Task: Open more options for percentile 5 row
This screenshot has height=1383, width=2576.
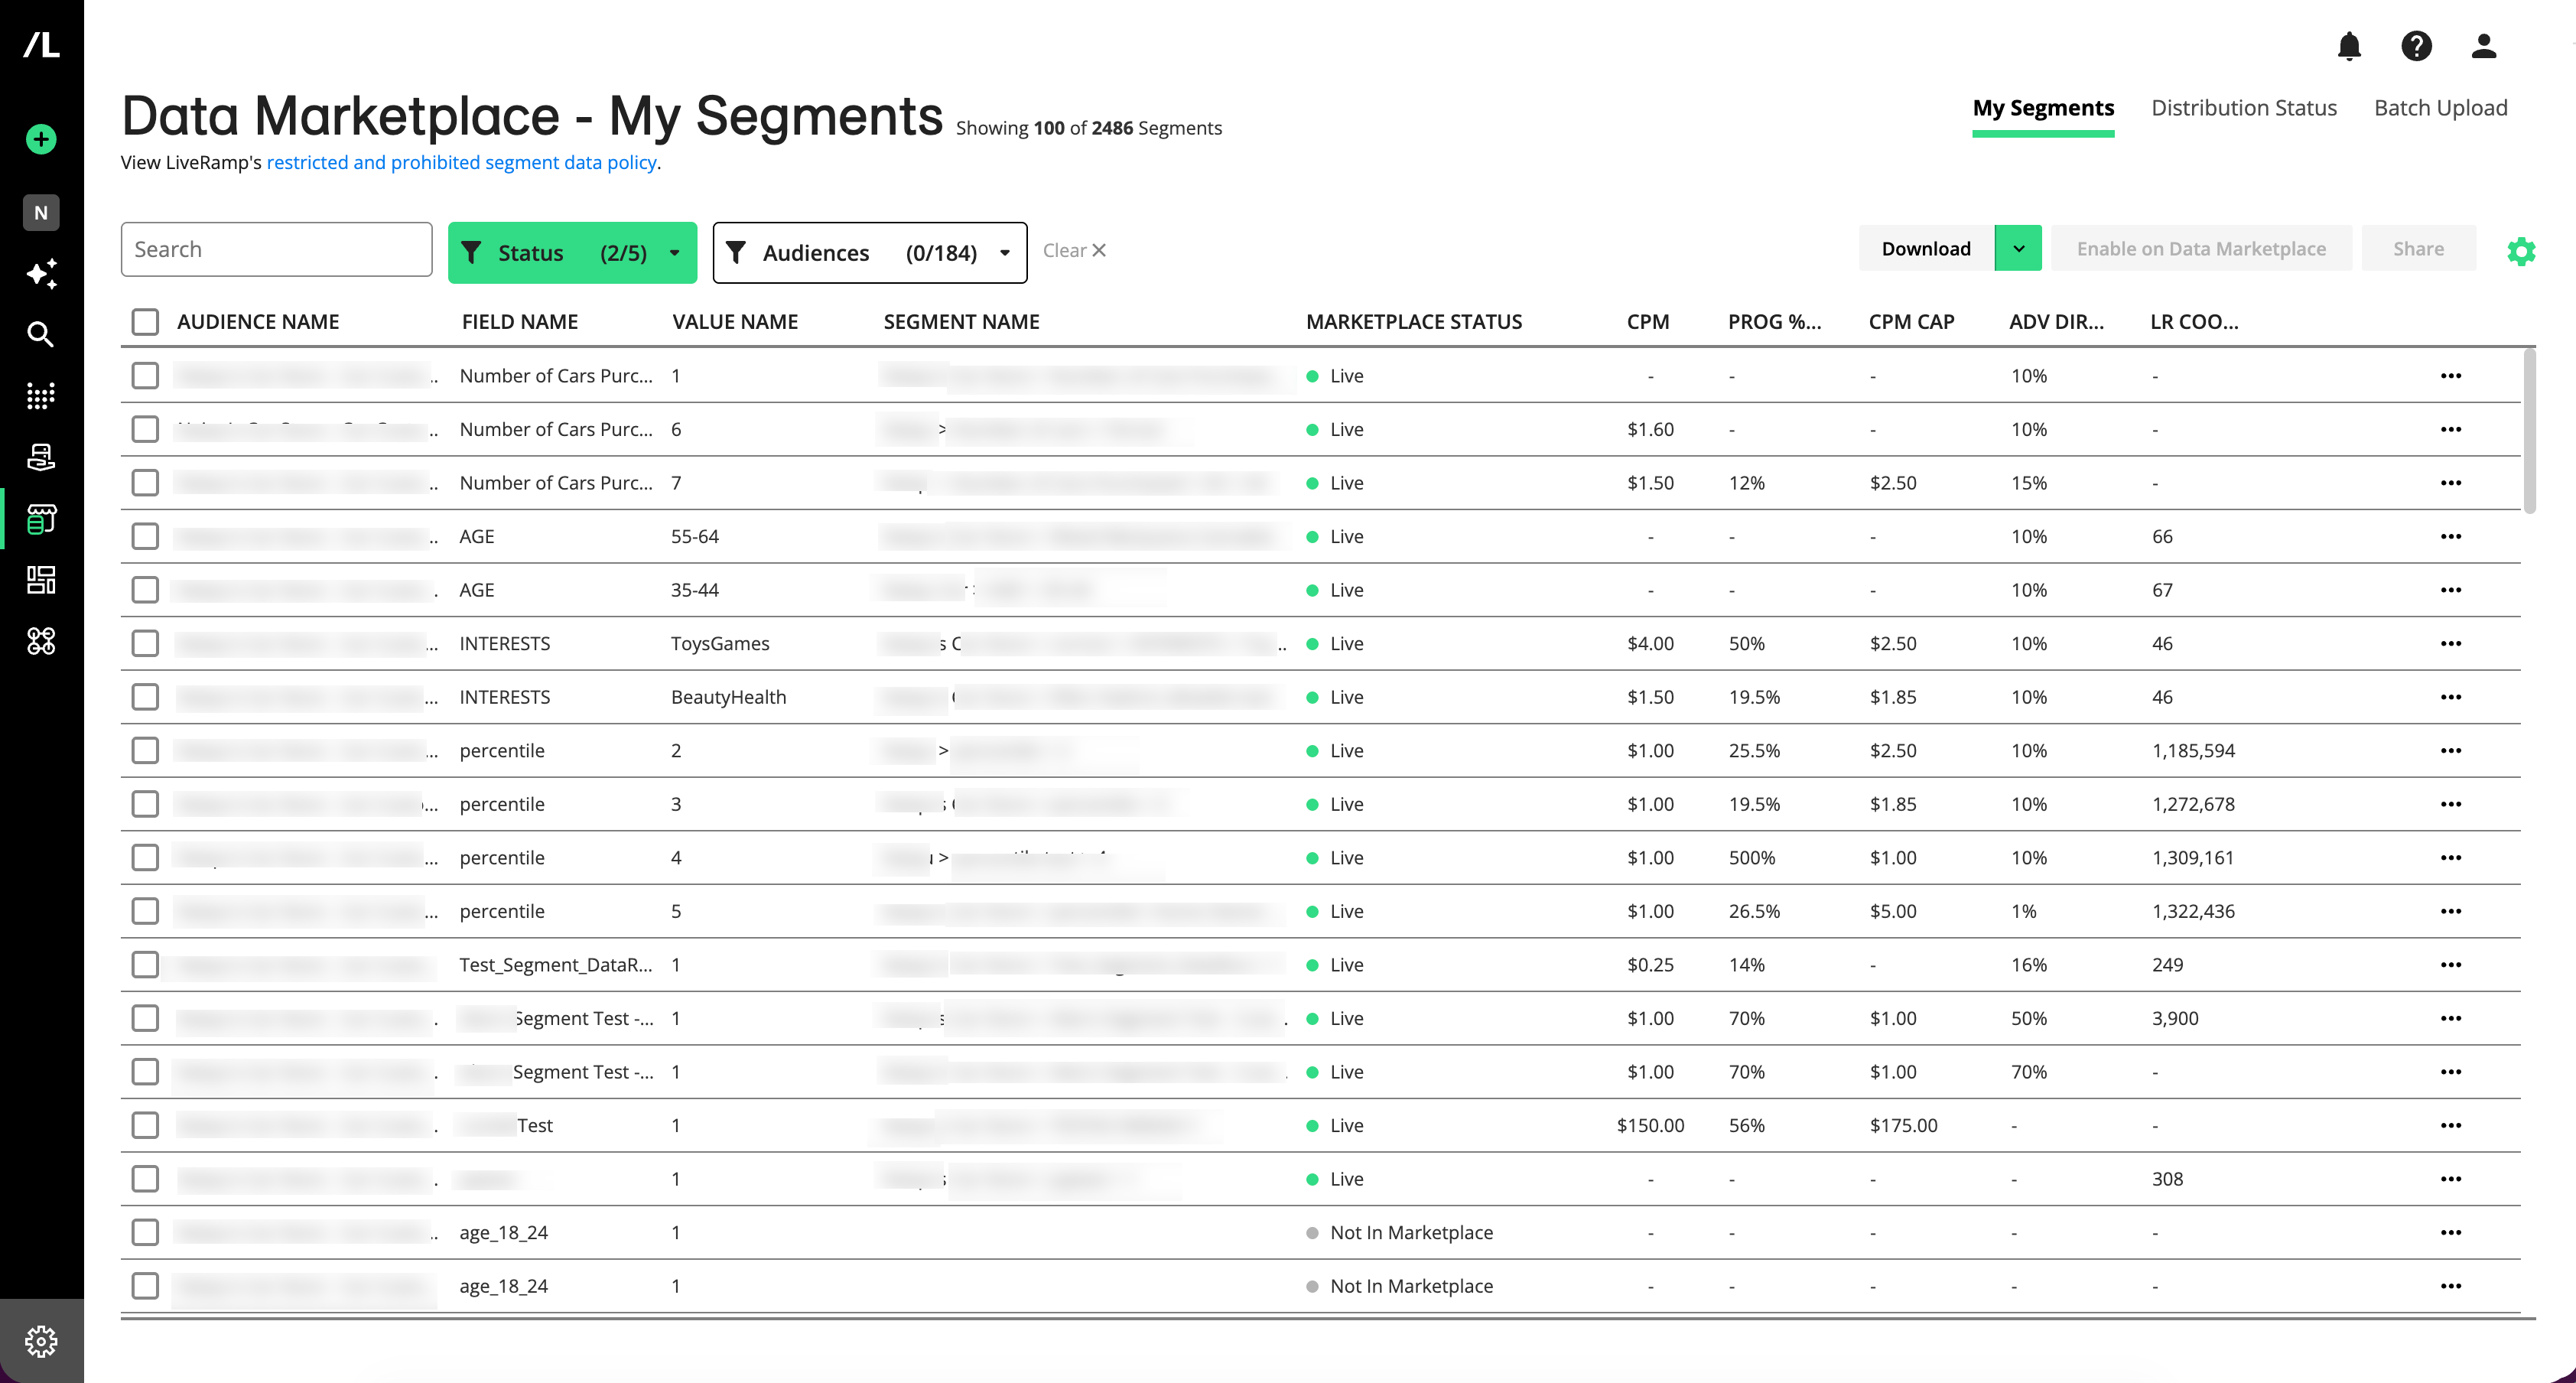Action: [2451, 911]
